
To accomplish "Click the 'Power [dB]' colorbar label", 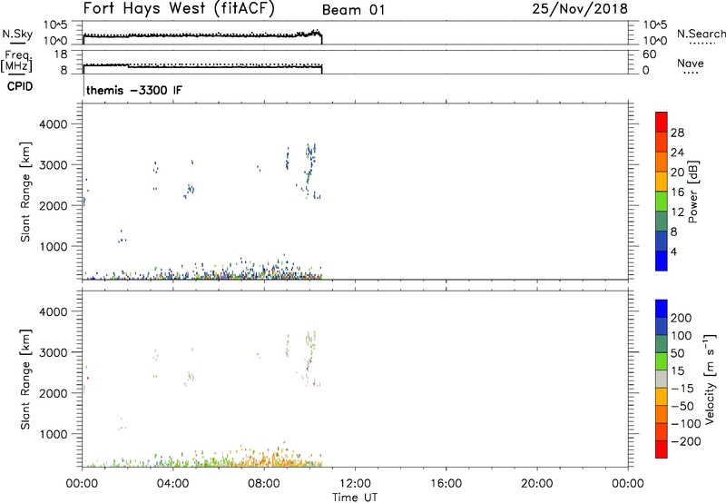I will click(692, 192).
